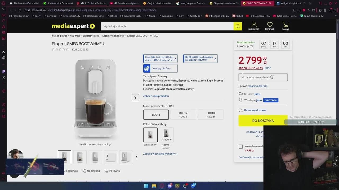
Task: Click the Udostępnij share icon
Action: (x=84, y=171)
